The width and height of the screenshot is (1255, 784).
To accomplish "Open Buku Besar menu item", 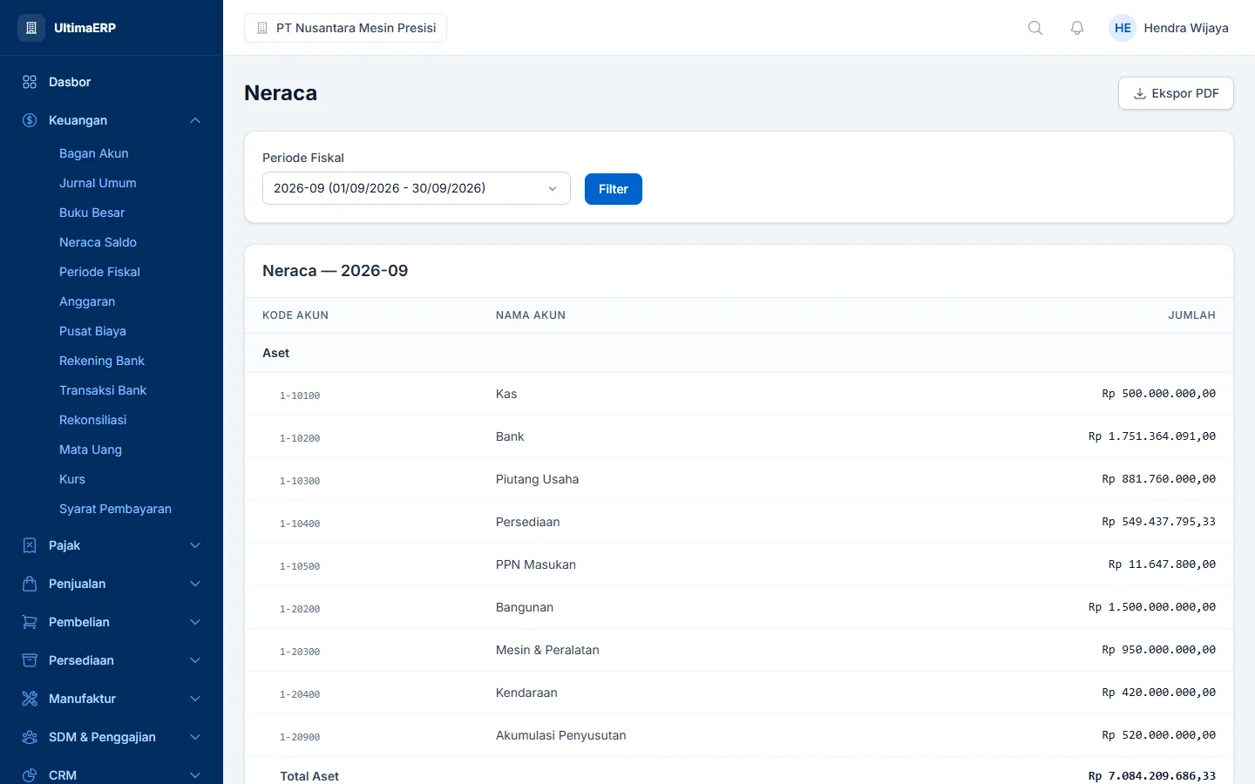I will [92, 213].
